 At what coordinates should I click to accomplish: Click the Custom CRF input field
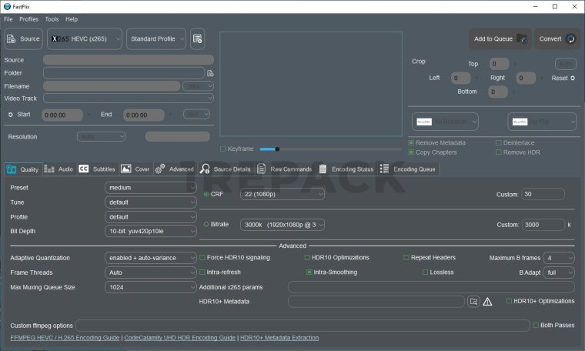tap(543, 195)
